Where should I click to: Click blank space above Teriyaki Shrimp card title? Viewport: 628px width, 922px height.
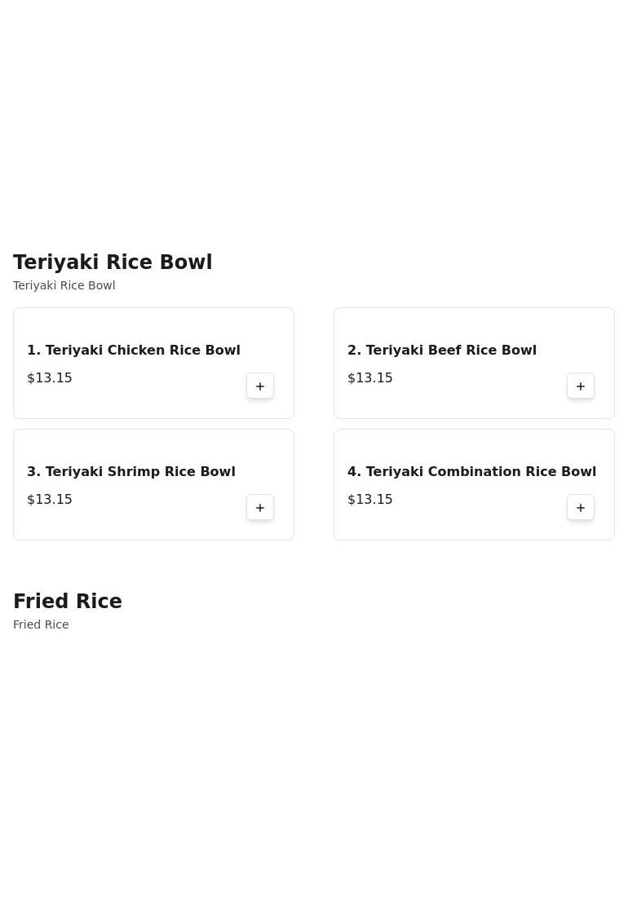point(153,447)
